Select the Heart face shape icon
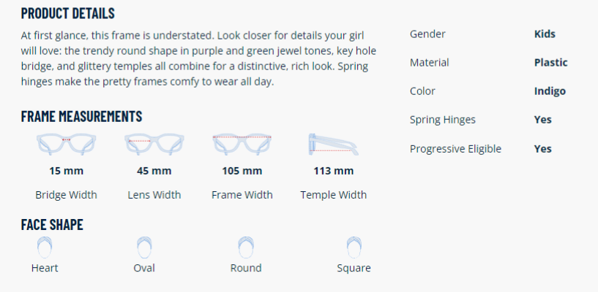Viewport: 598px width, 292px height. tap(45, 247)
